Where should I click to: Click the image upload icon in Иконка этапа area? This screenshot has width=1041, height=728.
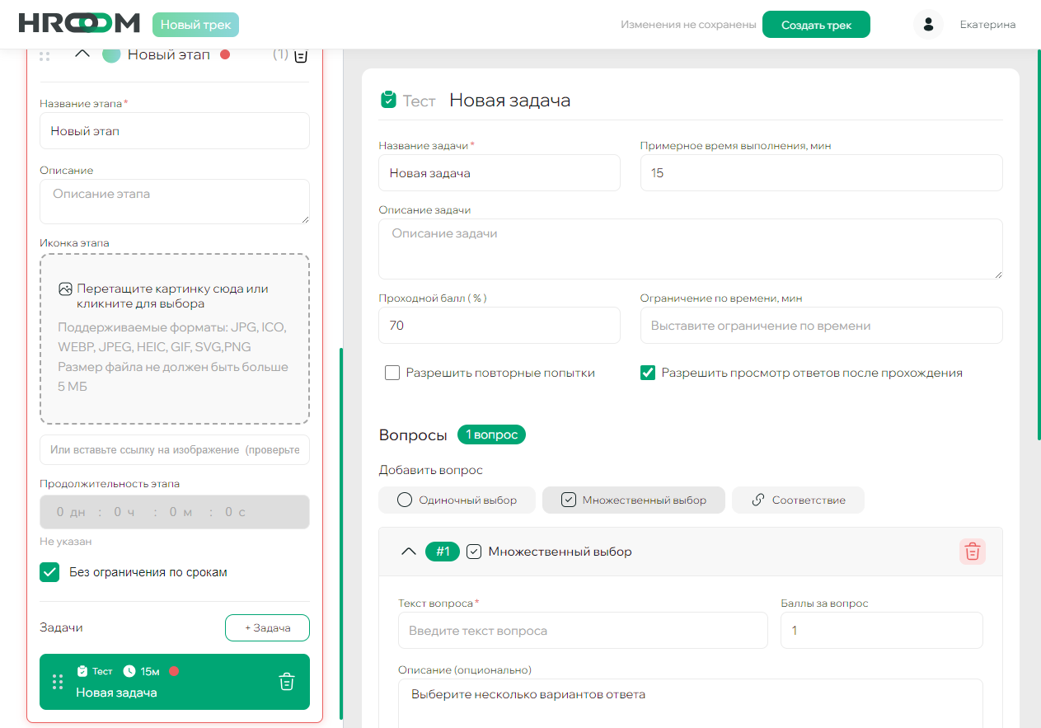coord(65,289)
